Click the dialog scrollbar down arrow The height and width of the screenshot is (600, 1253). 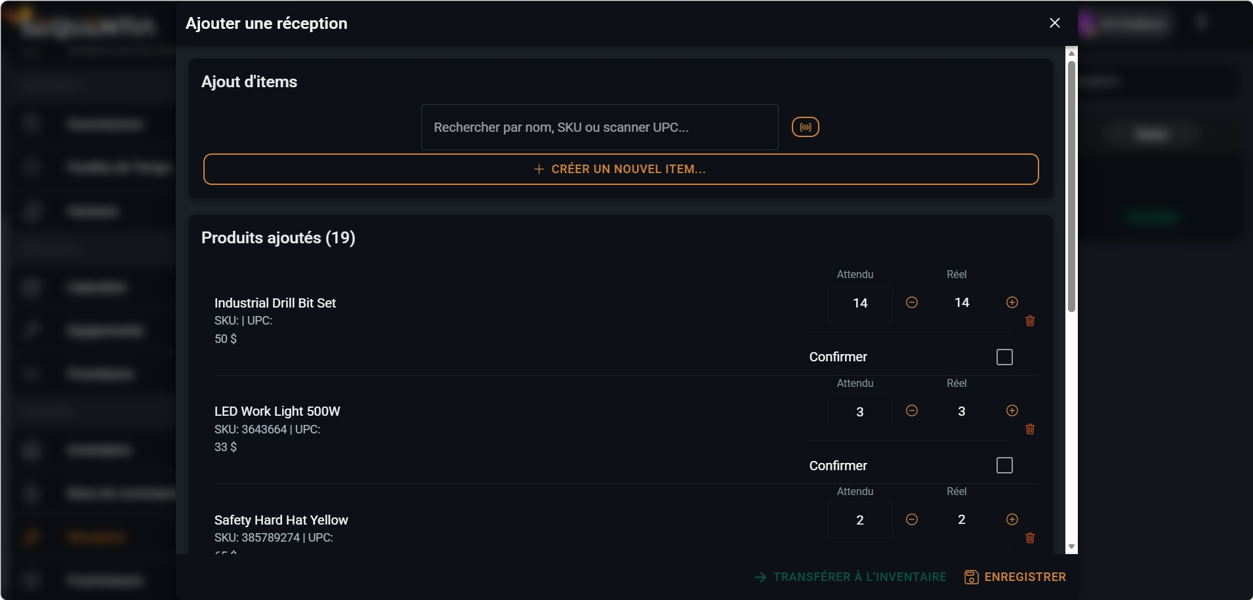1071,547
